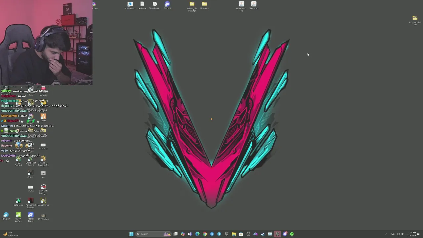Screen dimensions: 423x238
Task: Open the green circle taskbar app
Action: point(292,234)
